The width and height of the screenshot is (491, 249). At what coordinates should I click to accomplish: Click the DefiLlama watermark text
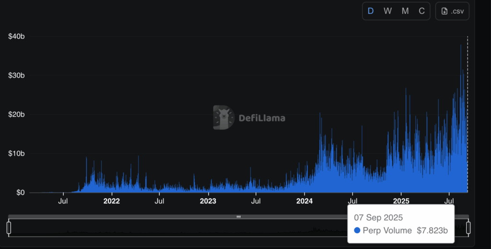[x=262, y=118]
